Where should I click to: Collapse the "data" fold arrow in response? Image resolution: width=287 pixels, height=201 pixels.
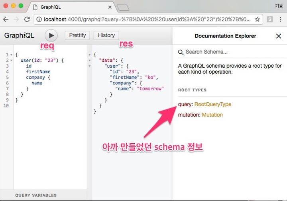click(x=90, y=60)
